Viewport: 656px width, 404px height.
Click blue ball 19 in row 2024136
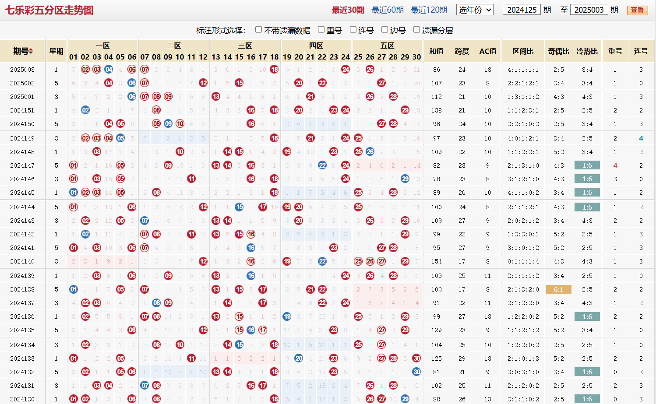(287, 316)
